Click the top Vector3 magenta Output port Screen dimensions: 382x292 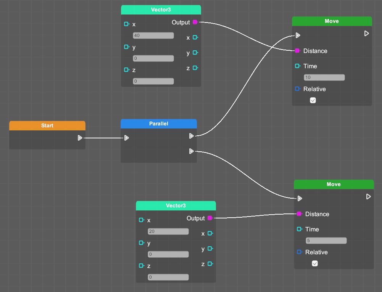tap(195, 22)
